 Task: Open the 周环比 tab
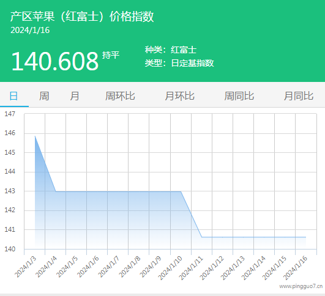click(120, 96)
